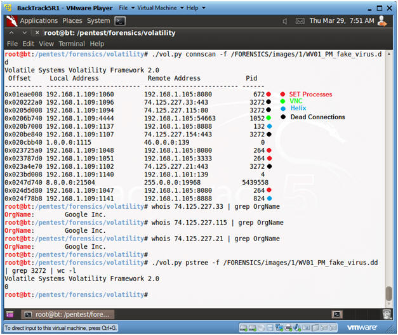Open the terminal Edit menu
This screenshot has height=335, width=398.
tap(28, 44)
